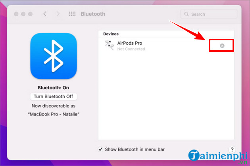Click the forward arrow in the toolbar

tap(58, 14)
